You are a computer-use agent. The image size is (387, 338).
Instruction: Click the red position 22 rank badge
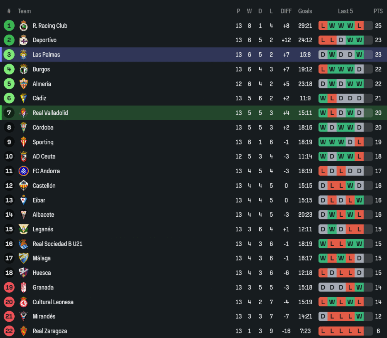(9, 331)
